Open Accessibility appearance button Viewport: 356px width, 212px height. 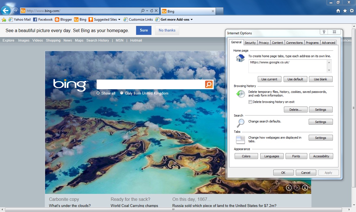point(321,156)
